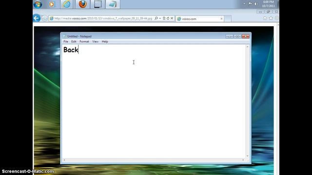Stop loading the page with X
Screen dimensions: 312x175
(x=172, y=18)
